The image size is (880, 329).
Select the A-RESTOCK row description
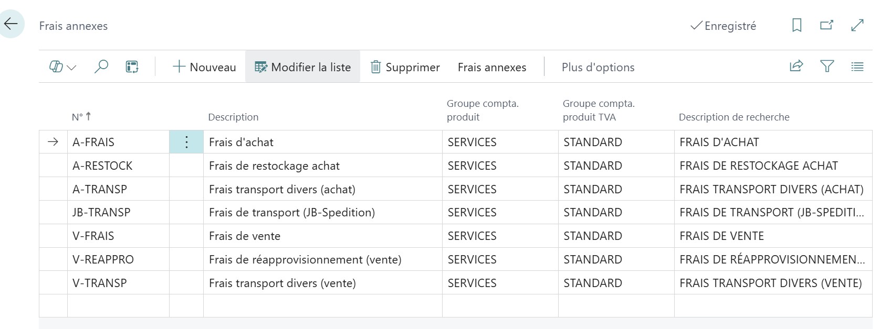click(273, 165)
